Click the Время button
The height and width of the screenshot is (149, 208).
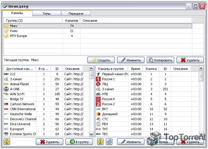pyautogui.click(x=161, y=142)
